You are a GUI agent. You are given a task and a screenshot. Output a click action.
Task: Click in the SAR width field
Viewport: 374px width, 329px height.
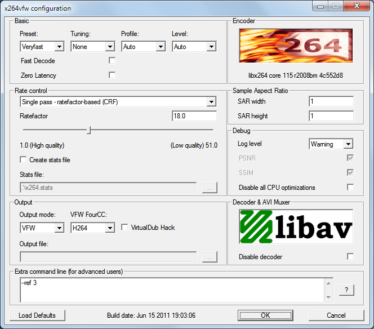point(331,101)
